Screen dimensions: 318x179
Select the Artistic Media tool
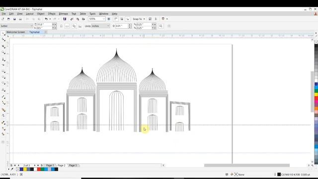[x=3, y=65]
